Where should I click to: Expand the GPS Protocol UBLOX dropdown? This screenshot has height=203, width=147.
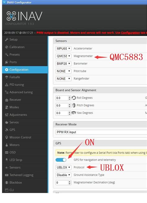coord(63,167)
